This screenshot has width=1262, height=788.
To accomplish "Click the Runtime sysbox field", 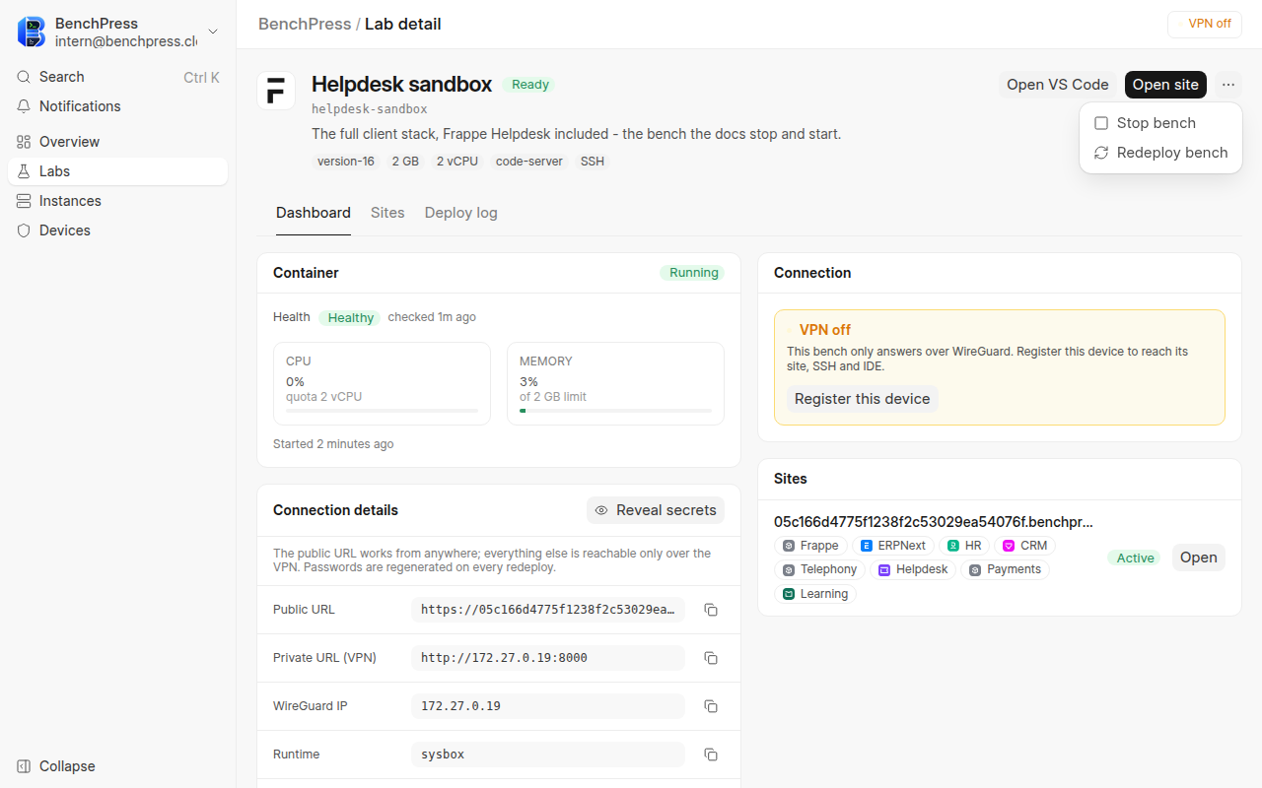I will (548, 755).
